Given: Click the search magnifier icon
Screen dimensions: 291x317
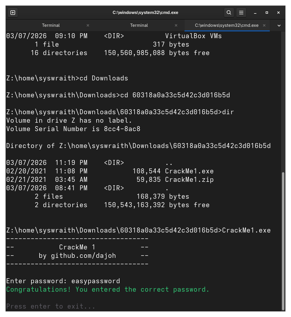Looking at the screenshot, I should tap(229, 13).
